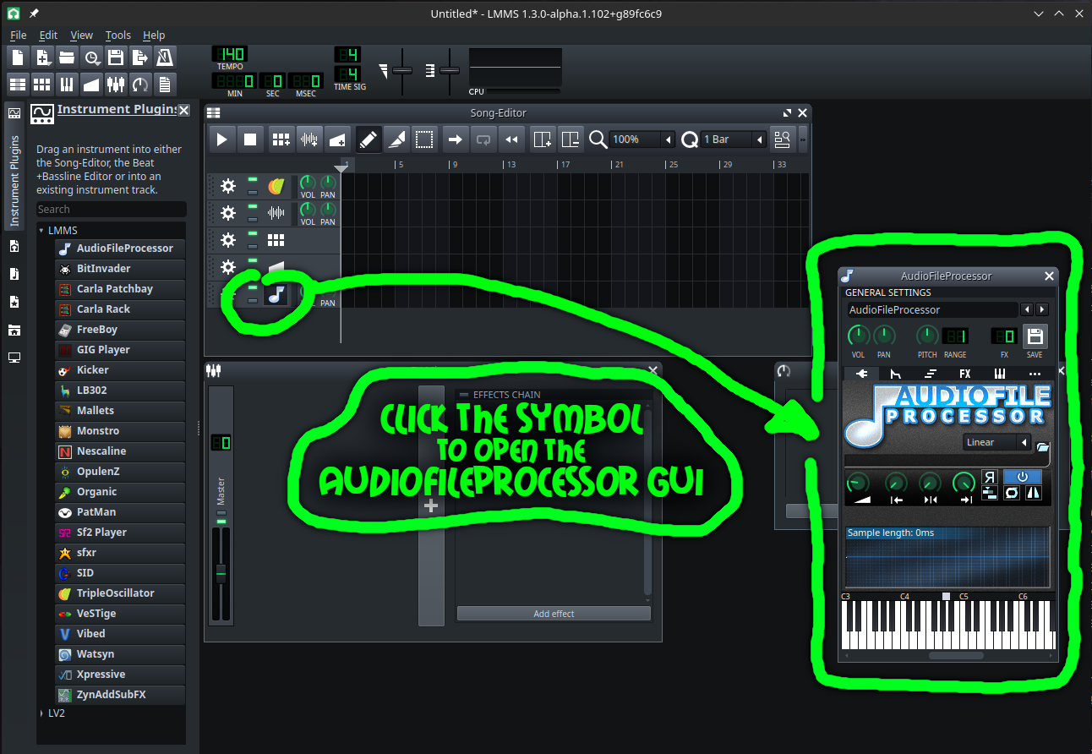
Task: Adjust the PITCH knob in General Settings
Action: click(x=926, y=335)
